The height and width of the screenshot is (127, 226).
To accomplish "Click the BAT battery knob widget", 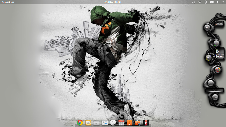I will [x=210, y=83].
